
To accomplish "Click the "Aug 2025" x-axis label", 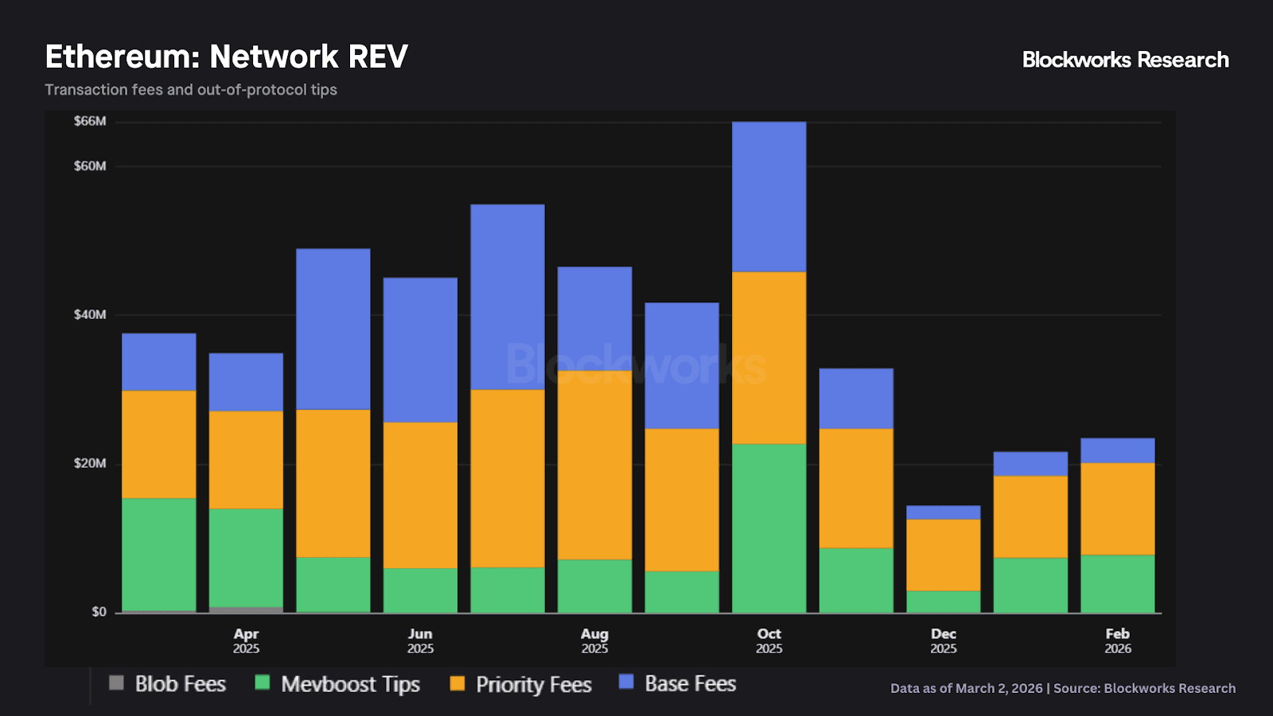I will coord(594,640).
